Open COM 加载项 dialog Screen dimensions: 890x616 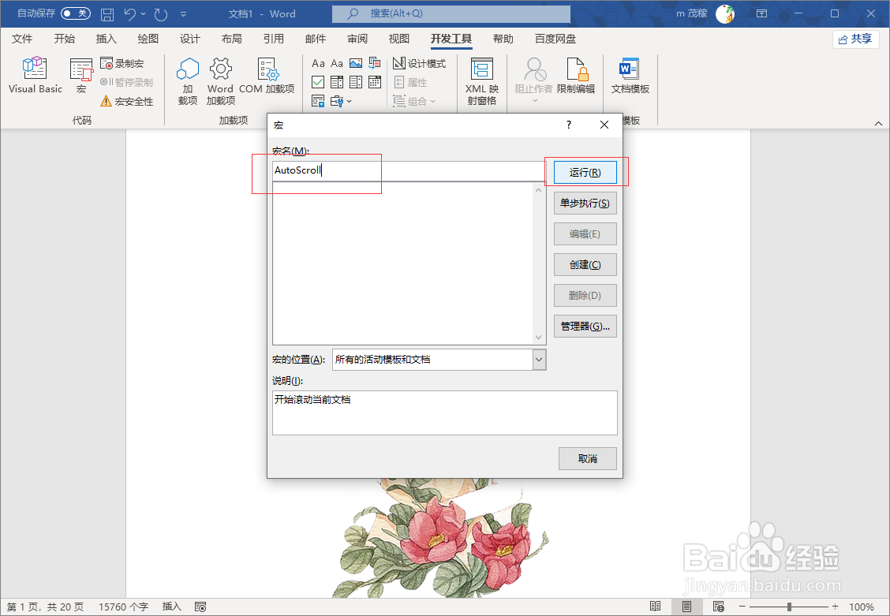pyautogui.click(x=267, y=75)
